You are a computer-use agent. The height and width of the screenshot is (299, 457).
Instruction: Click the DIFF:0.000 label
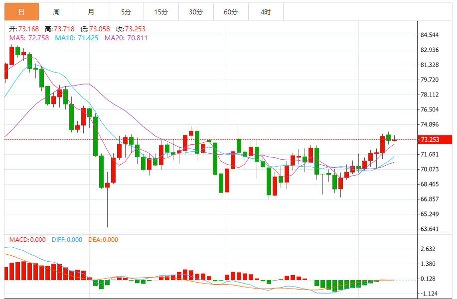67,240
